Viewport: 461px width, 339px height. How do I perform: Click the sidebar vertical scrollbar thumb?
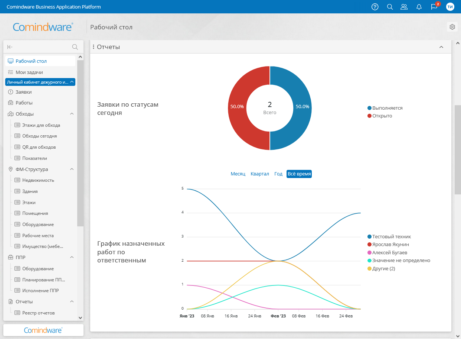tap(80, 143)
